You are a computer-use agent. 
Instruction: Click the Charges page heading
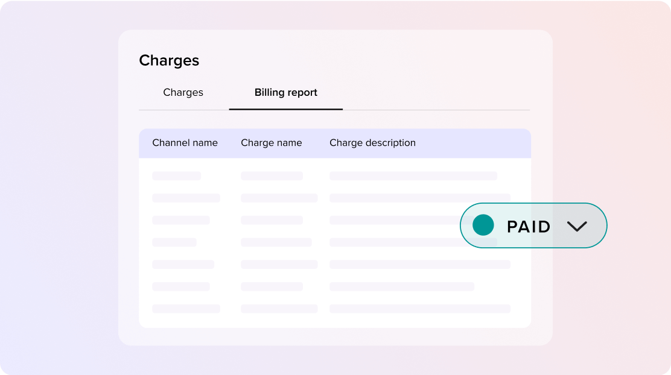pyautogui.click(x=169, y=60)
